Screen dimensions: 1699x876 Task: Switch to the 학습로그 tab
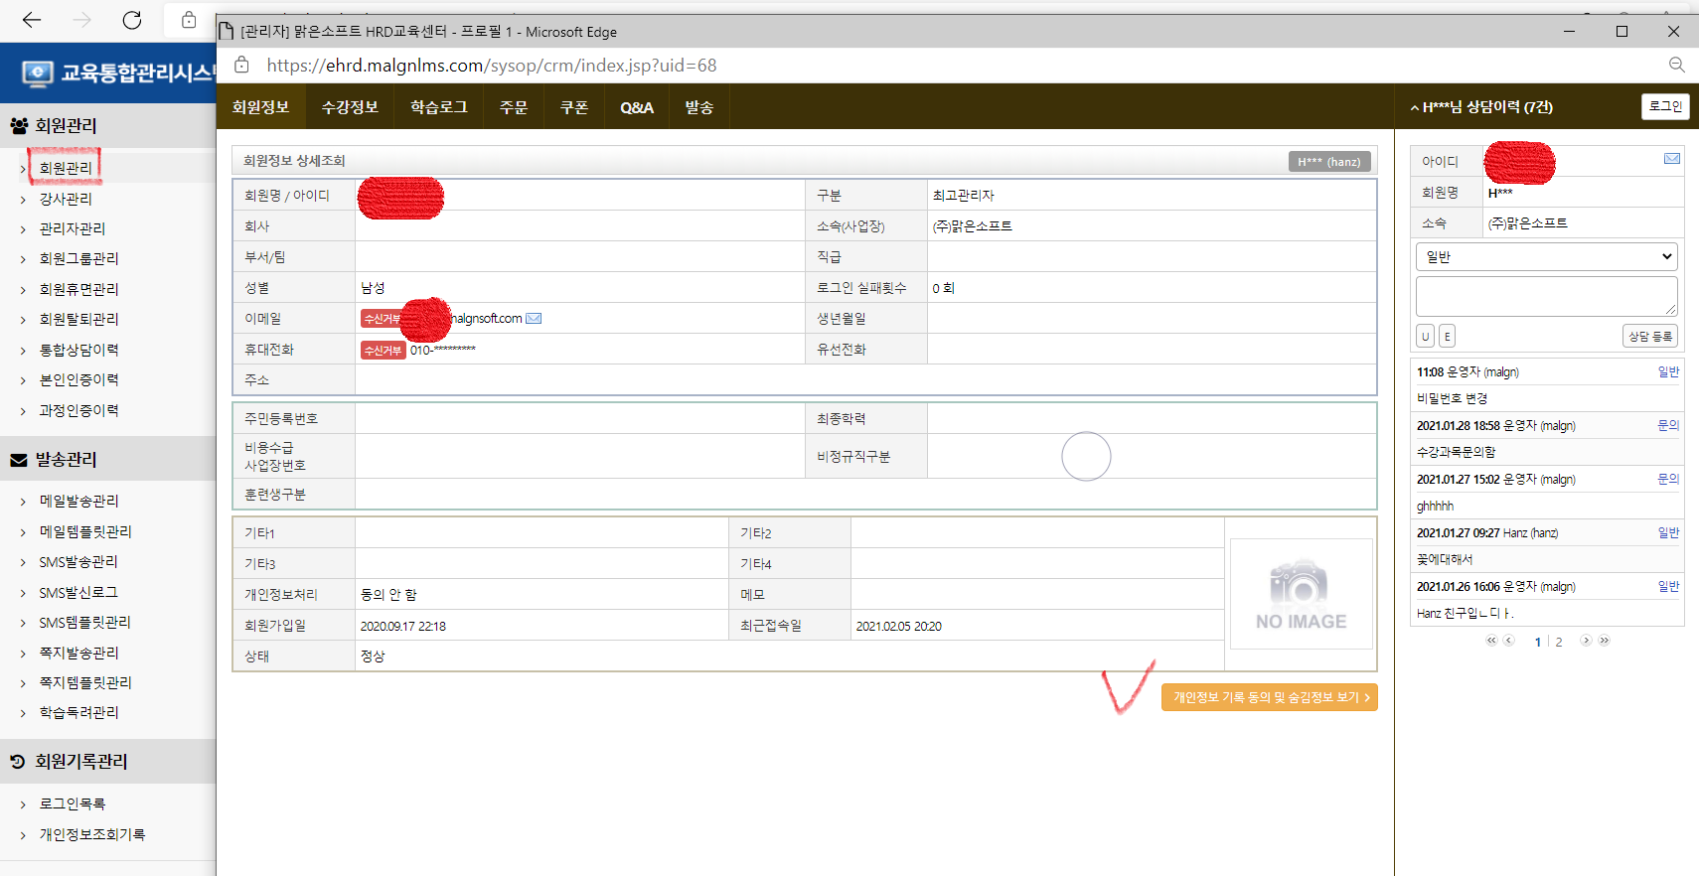439,107
